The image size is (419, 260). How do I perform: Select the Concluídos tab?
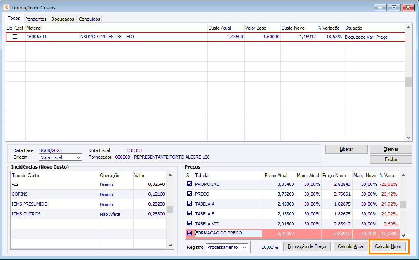tap(89, 19)
